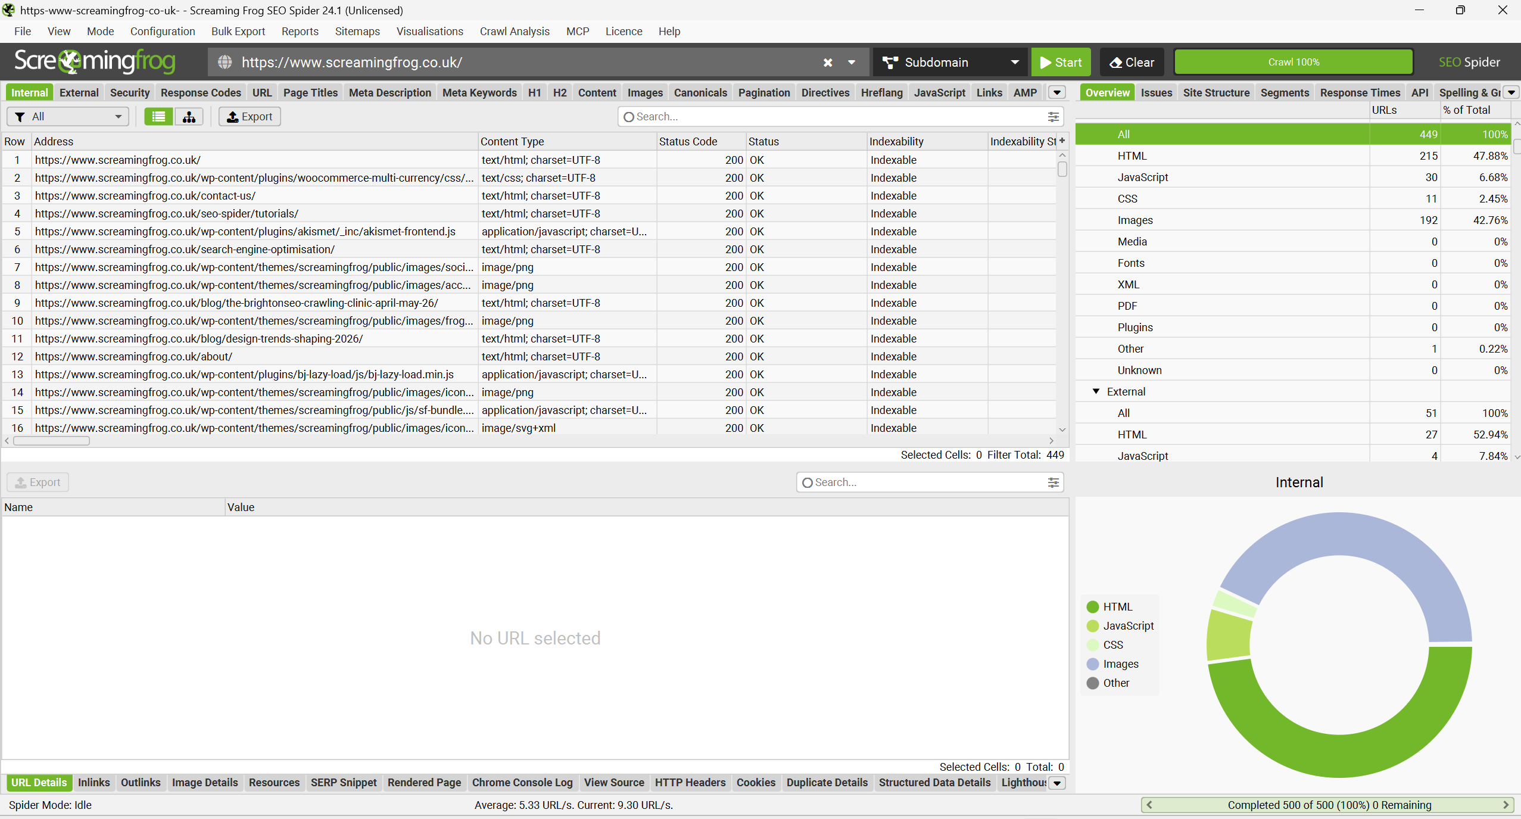1521x819 pixels.
Task: Open the File menu
Action: tap(23, 31)
